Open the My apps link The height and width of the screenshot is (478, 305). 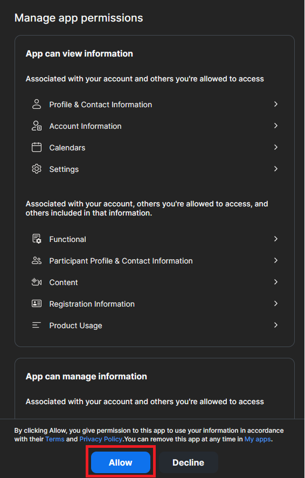pos(258,439)
